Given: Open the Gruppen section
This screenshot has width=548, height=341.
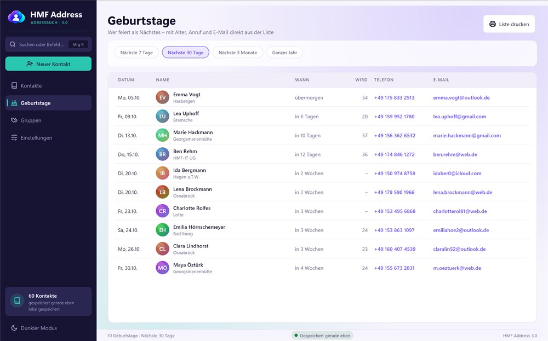Looking at the screenshot, I should pos(48,120).
